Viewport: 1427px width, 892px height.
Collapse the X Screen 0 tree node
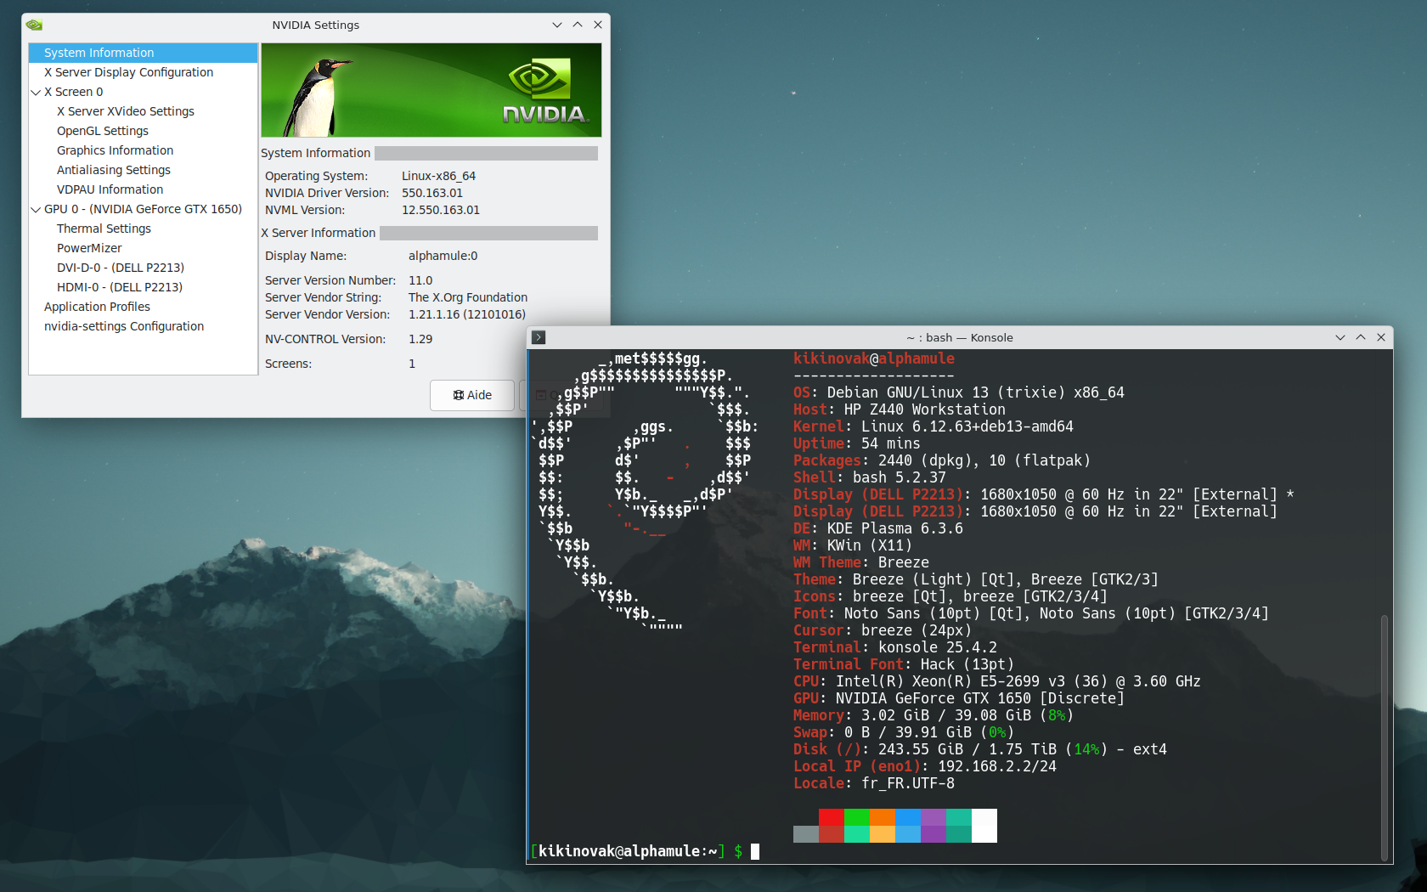(36, 92)
